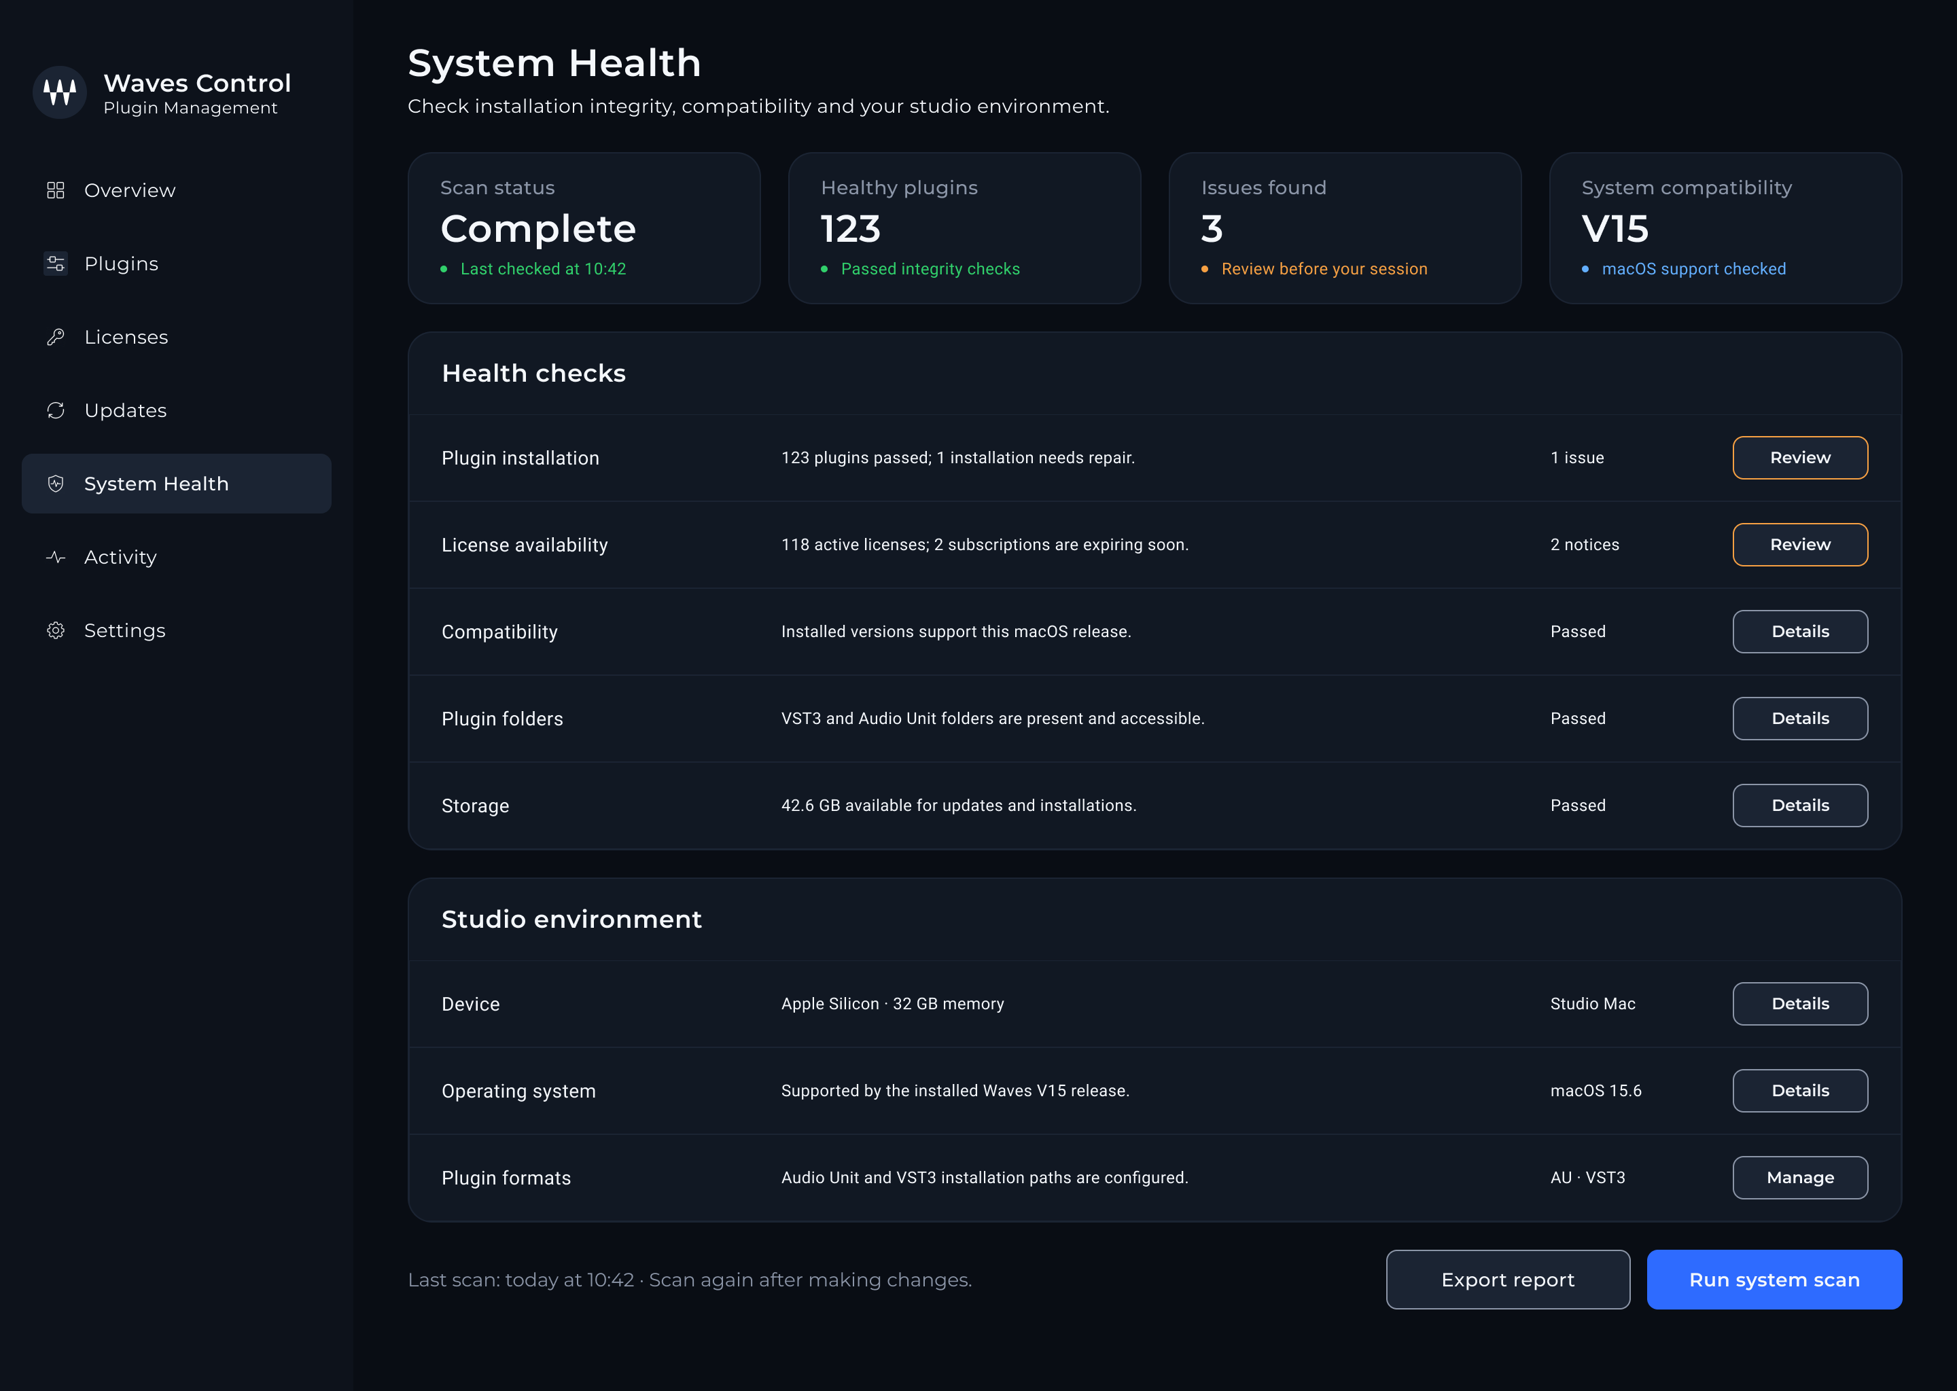The image size is (1957, 1391).
Task: Start Run system scan
Action: point(1774,1280)
